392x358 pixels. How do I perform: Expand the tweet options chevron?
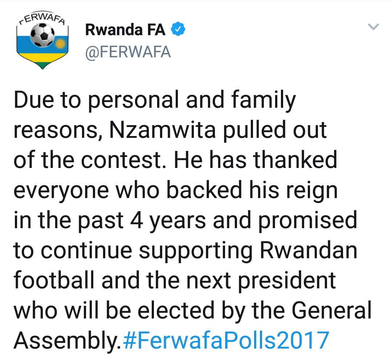point(373,27)
